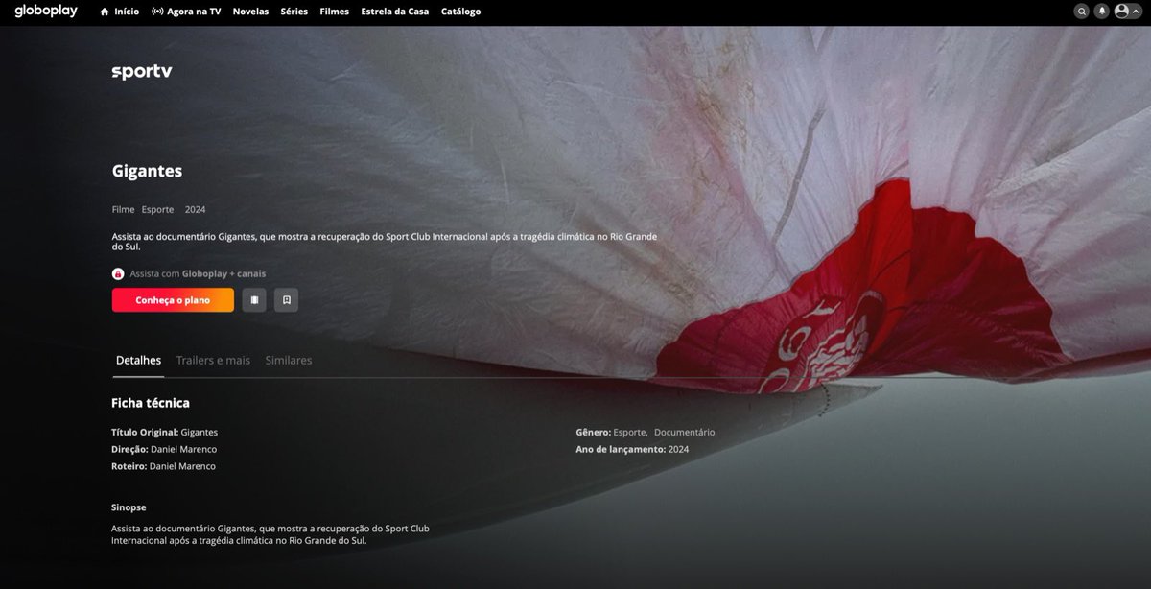The width and height of the screenshot is (1151, 589).
Task: Click the Gigantes title heading
Action: point(147,172)
